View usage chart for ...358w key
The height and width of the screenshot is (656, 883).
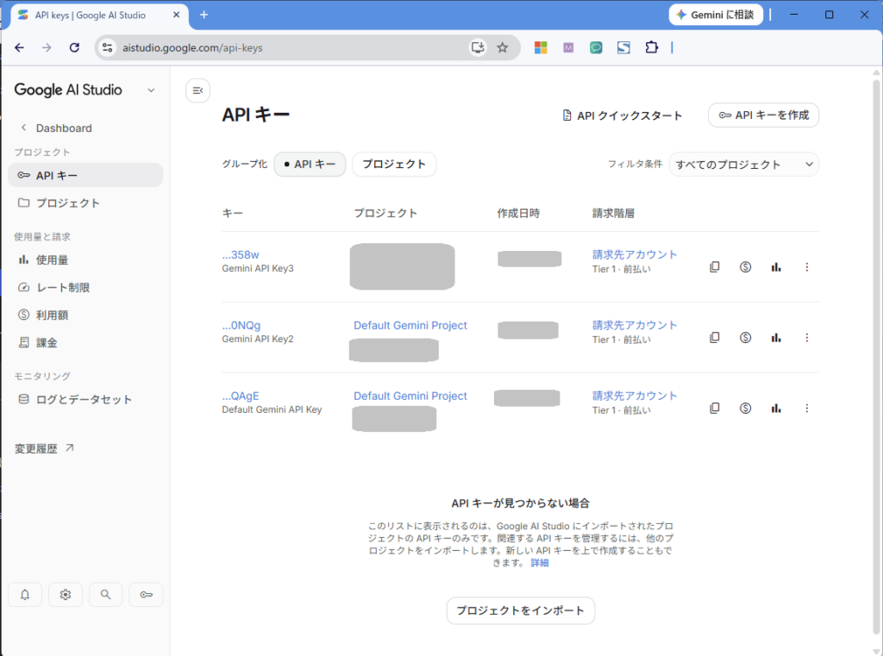tap(776, 267)
